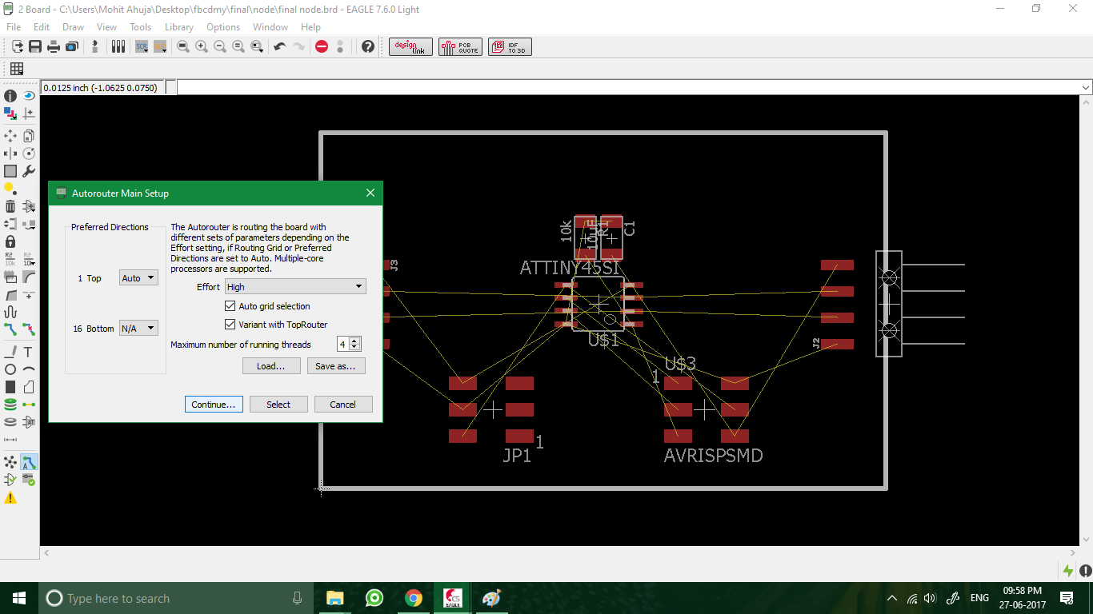
Task: Click the IDF to 3D button
Action: coord(510,47)
